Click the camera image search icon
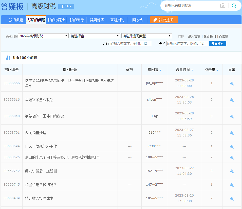 (x=222, y=6)
